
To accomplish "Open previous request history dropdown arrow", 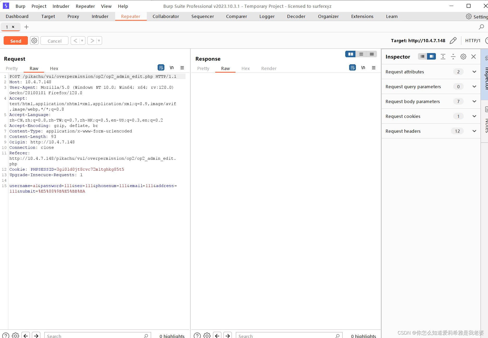I will pyautogui.click(x=82, y=41).
